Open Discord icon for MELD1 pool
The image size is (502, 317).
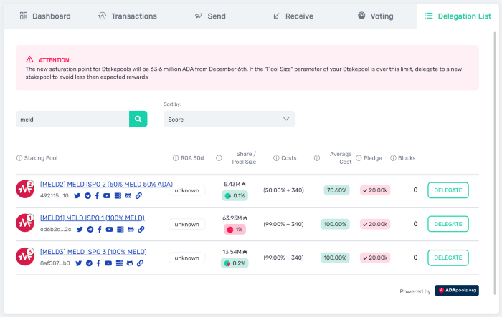pyautogui.click(x=131, y=229)
